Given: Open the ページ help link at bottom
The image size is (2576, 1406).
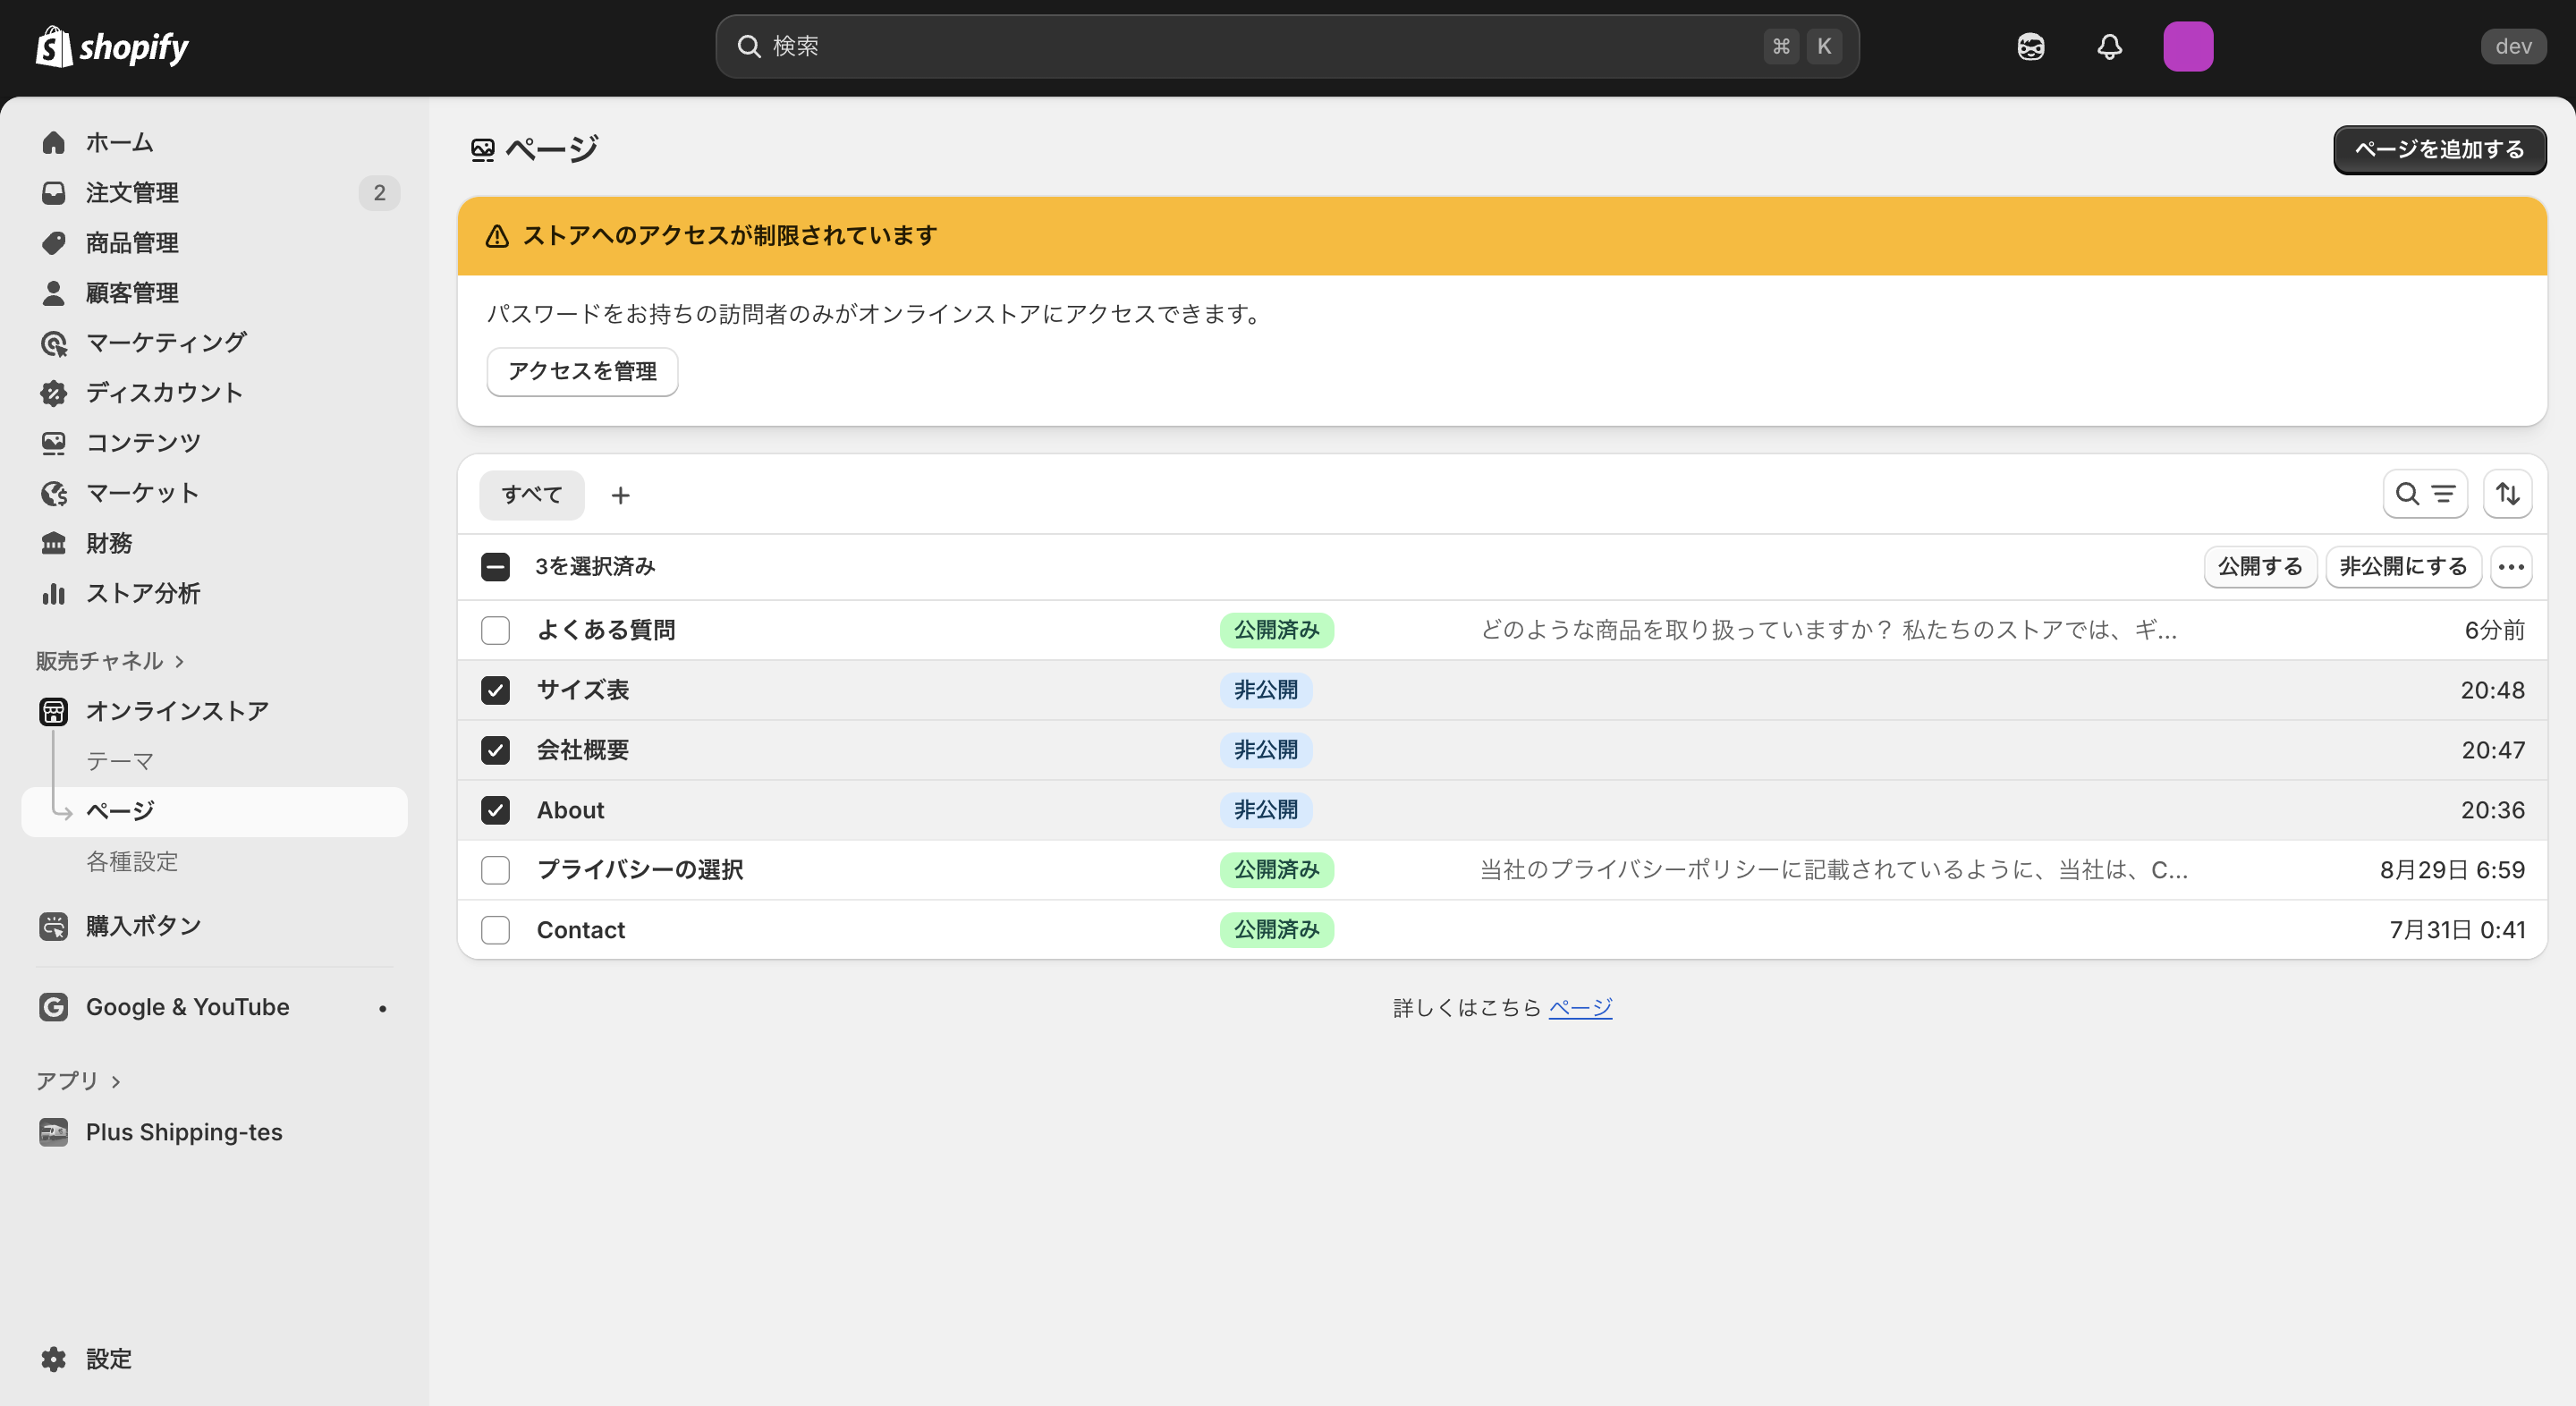Looking at the screenshot, I should click(1580, 1007).
